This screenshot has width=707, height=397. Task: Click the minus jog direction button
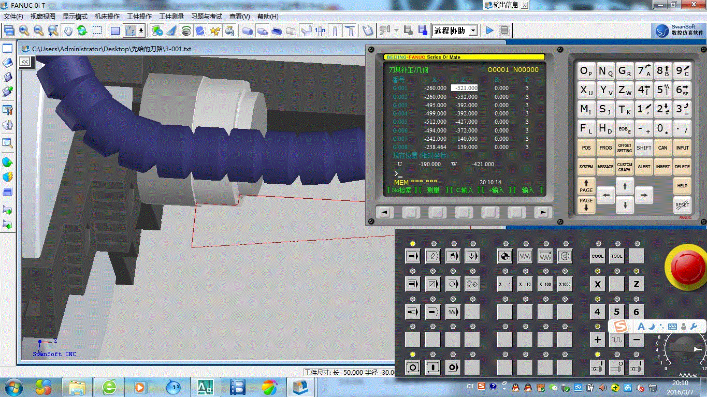point(636,340)
